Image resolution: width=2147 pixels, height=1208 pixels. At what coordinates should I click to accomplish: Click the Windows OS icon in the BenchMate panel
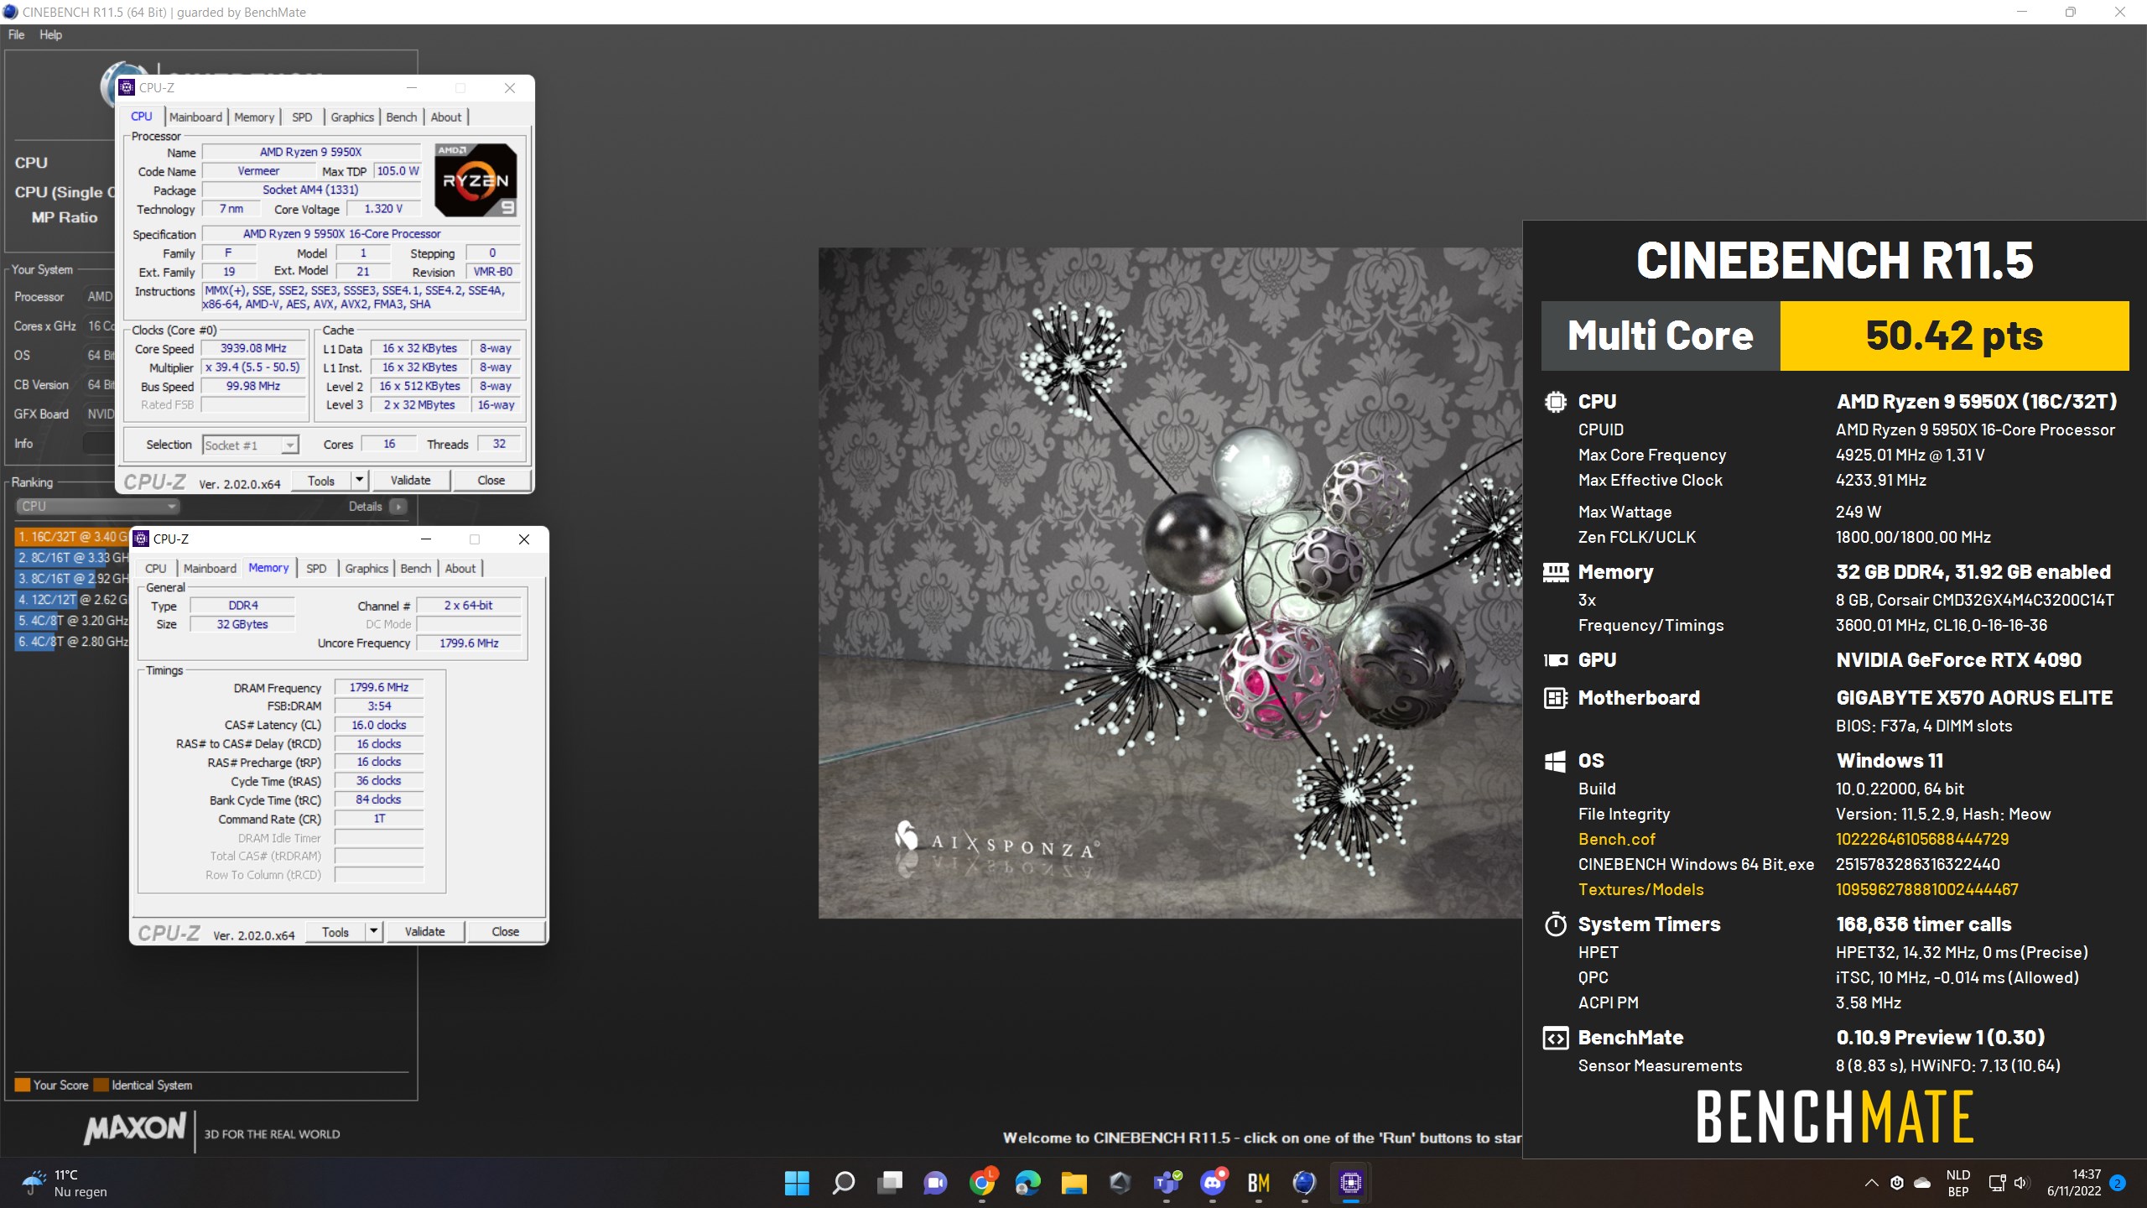[1555, 761]
